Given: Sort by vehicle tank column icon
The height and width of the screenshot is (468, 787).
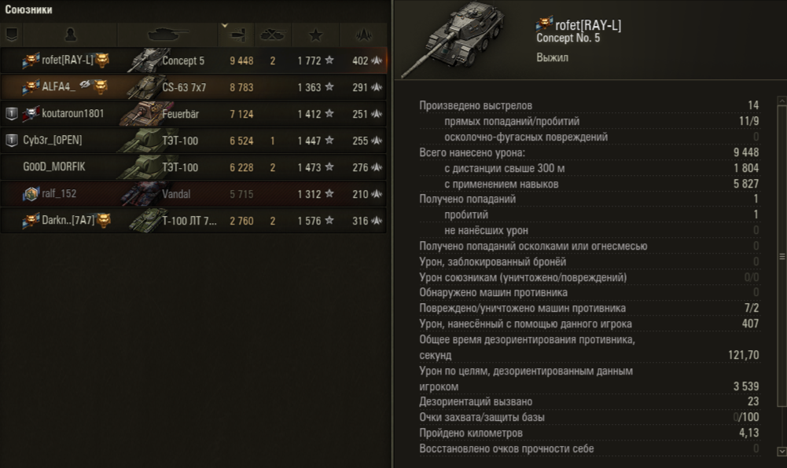Looking at the screenshot, I should coord(168,34).
